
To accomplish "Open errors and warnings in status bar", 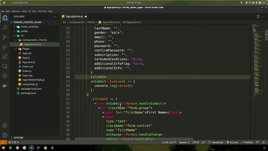I will 13,142.
